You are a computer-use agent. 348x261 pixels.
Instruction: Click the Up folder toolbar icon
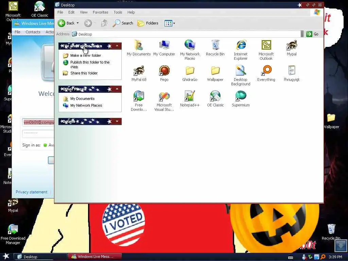point(104,23)
